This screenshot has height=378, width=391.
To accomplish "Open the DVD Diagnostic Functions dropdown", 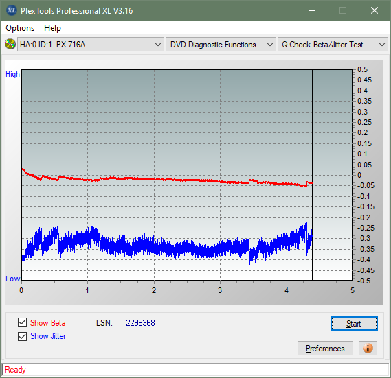I will 221,45.
